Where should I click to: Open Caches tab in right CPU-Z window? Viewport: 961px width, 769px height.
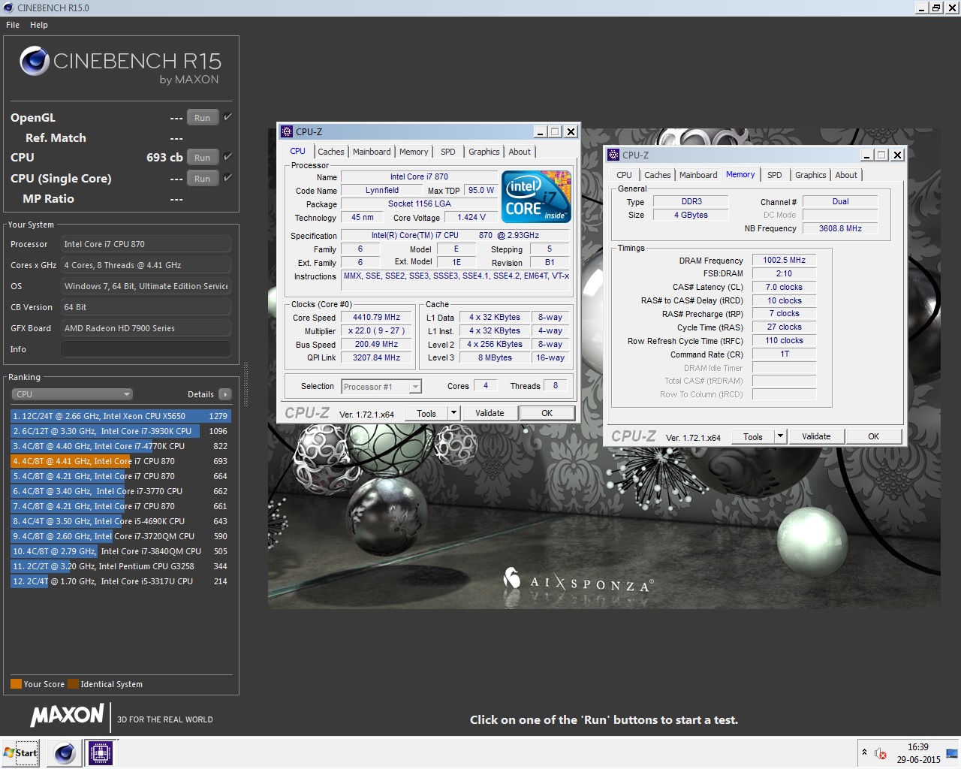[658, 175]
